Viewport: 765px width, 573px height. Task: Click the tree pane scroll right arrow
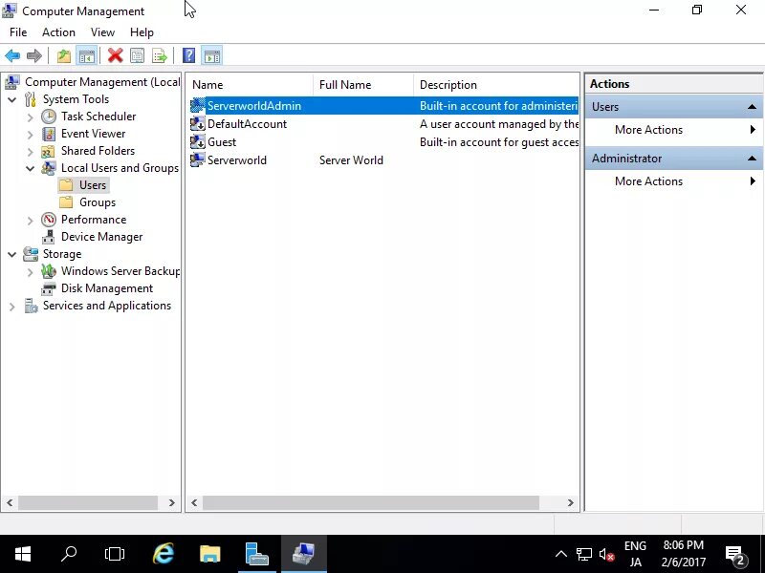click(x=172, y=503)
